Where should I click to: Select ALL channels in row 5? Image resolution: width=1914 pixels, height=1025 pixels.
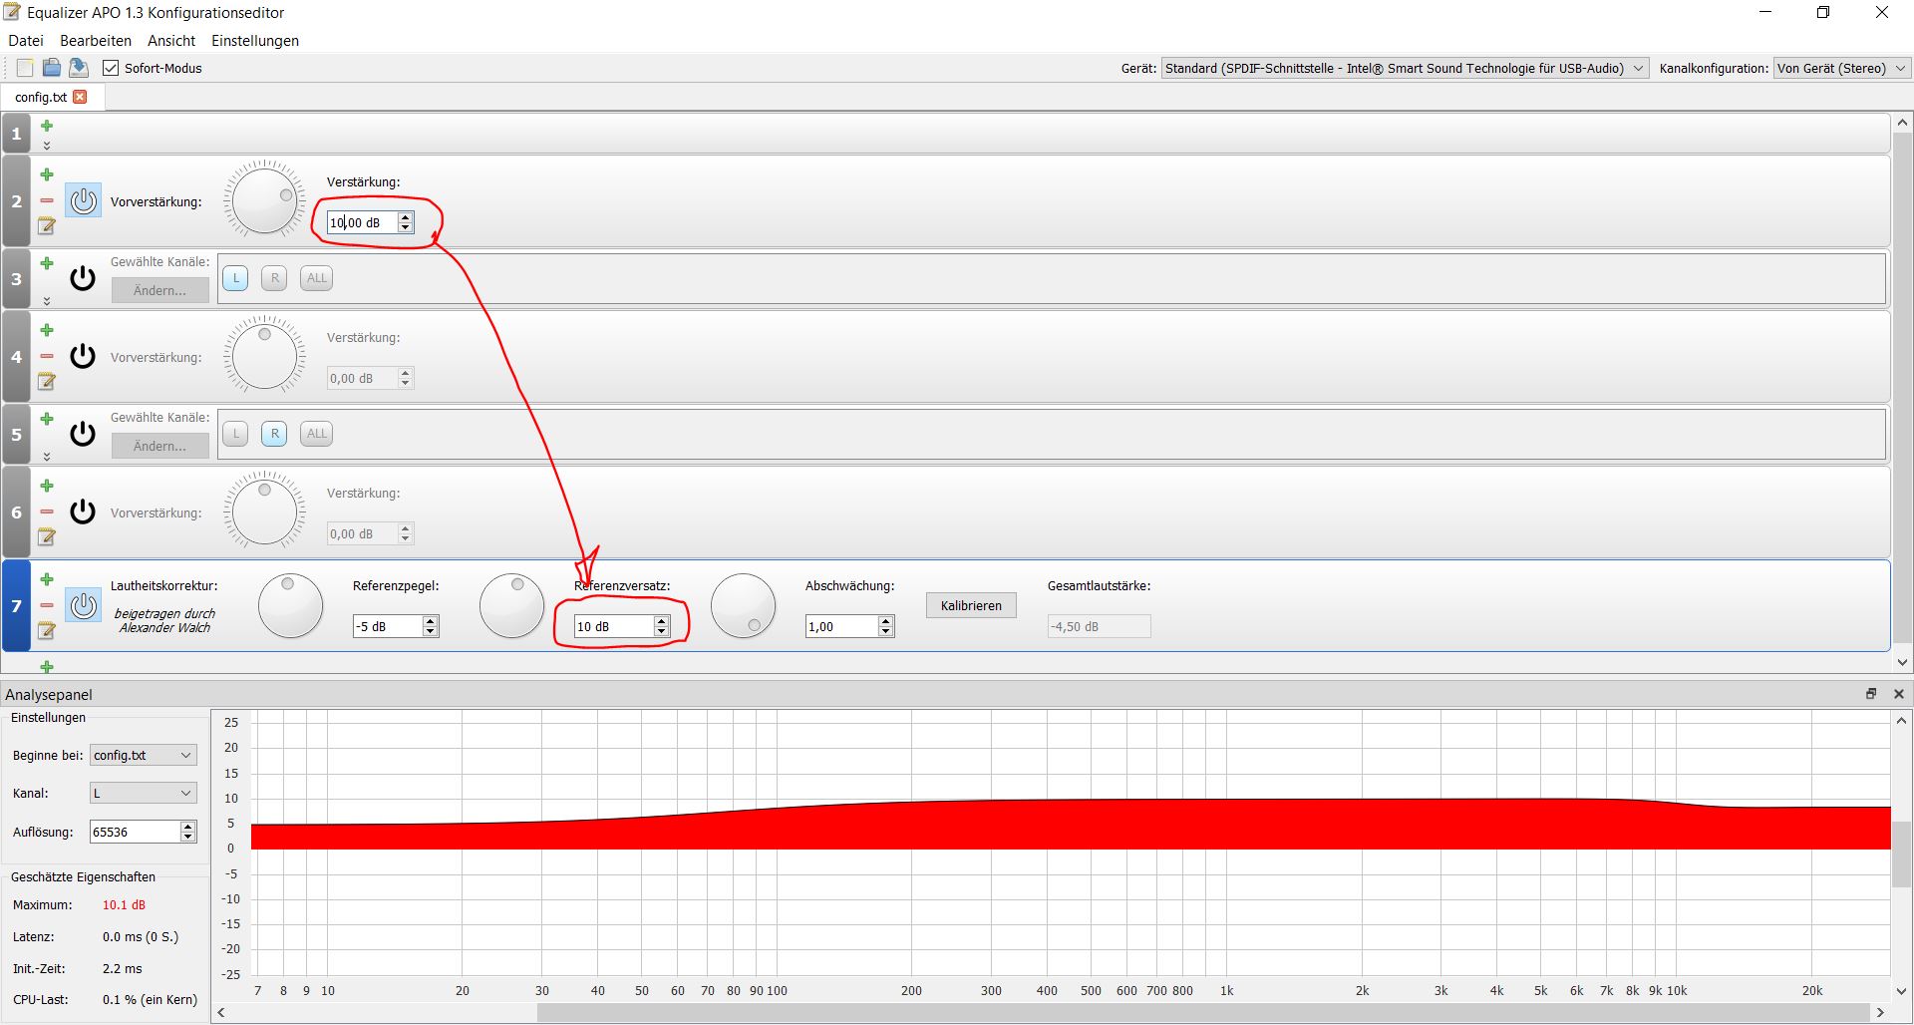tap(316, 434)
